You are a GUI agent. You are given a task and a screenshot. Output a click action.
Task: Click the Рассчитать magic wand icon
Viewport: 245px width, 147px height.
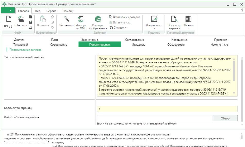tap(67, 19)
